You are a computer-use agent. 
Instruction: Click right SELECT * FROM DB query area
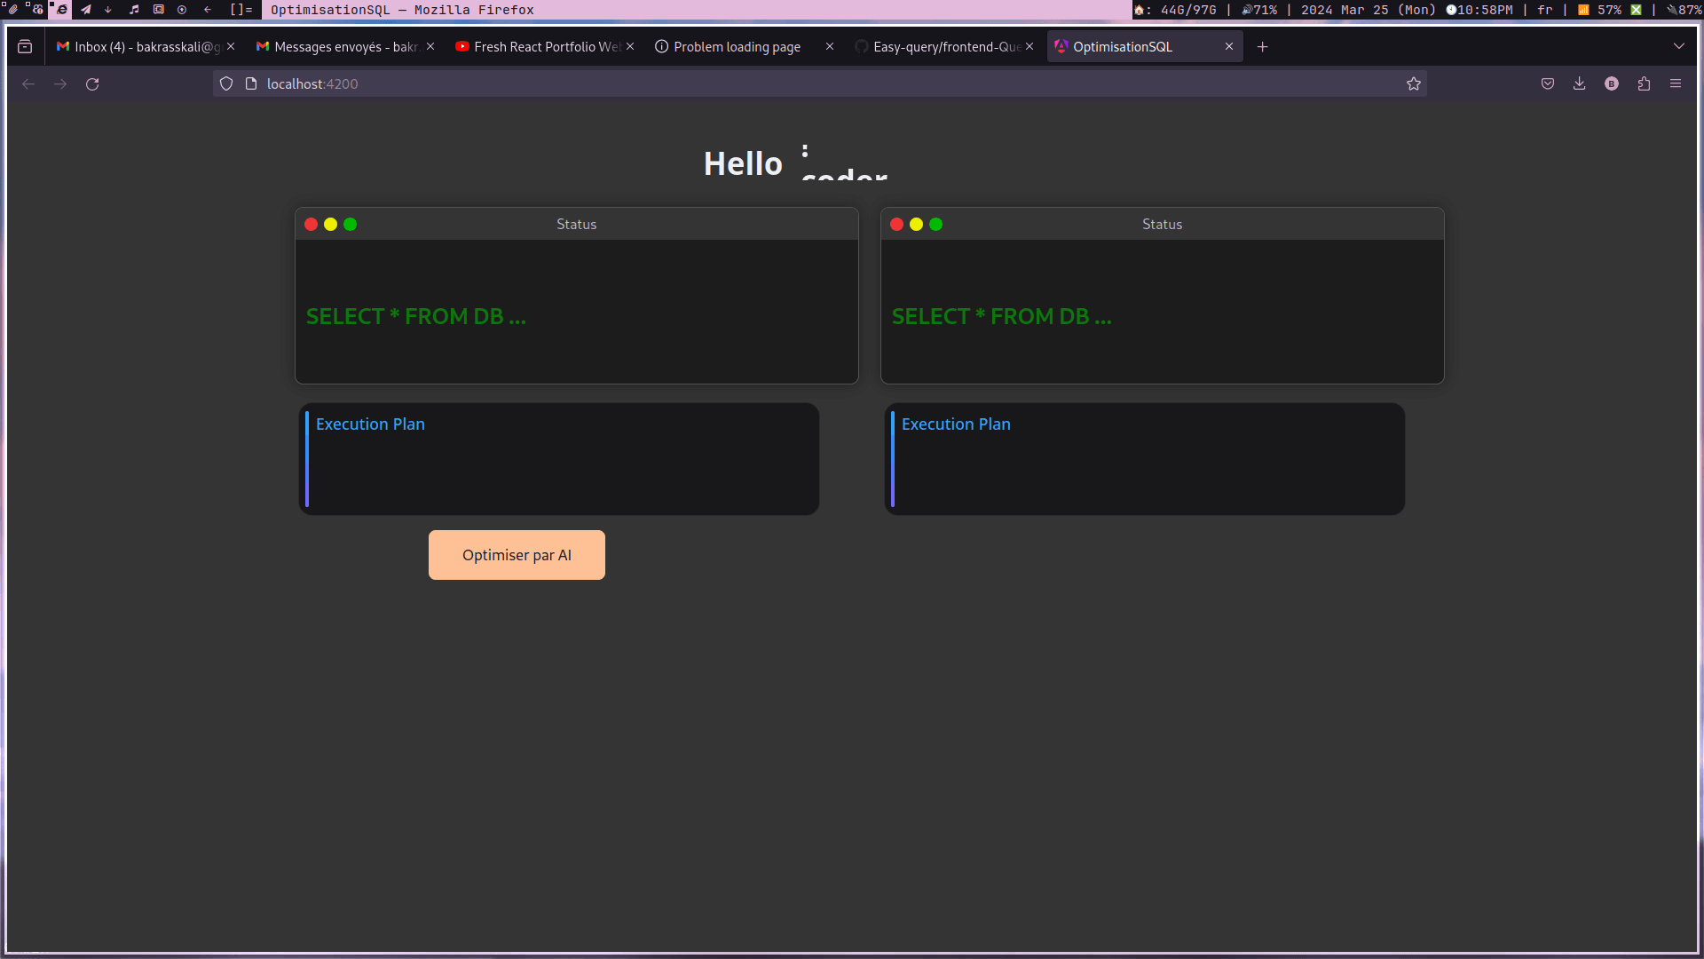point(1162,312)
